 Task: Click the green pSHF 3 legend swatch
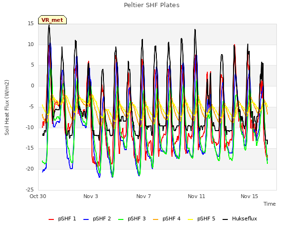(121, 219)
